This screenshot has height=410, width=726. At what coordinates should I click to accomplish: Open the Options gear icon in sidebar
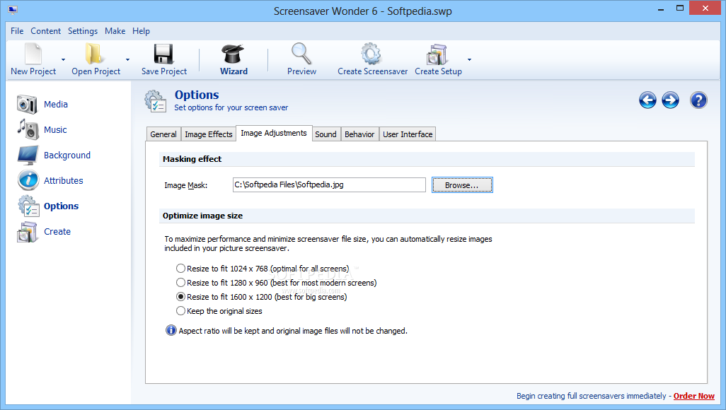(28, 206)
